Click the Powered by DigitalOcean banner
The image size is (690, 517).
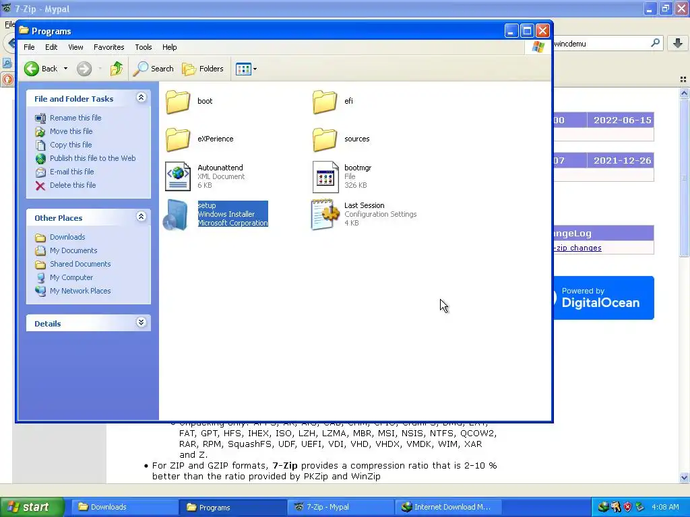pyautogui.click(x=604, y=298)
